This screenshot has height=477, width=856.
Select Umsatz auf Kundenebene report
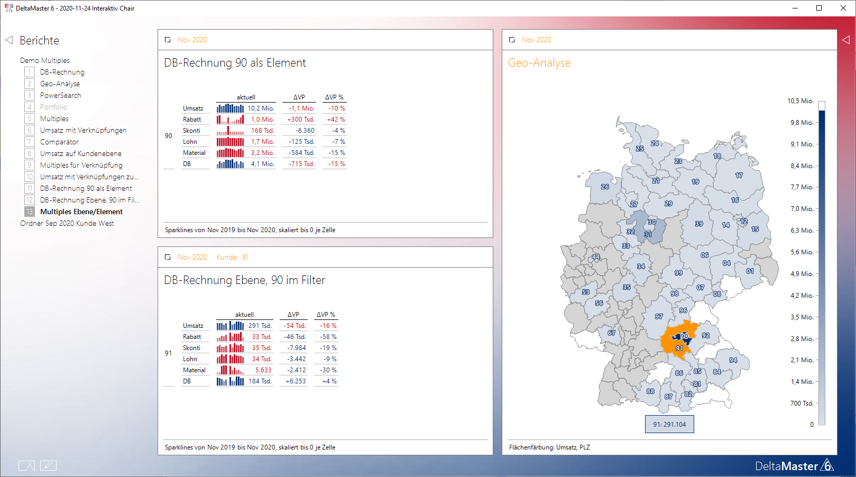coord(81,153)
